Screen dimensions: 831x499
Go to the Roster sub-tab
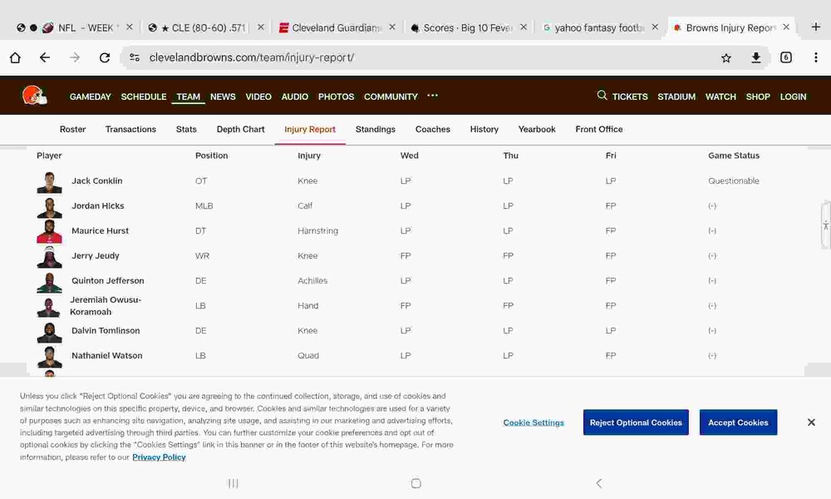point(72,129)
